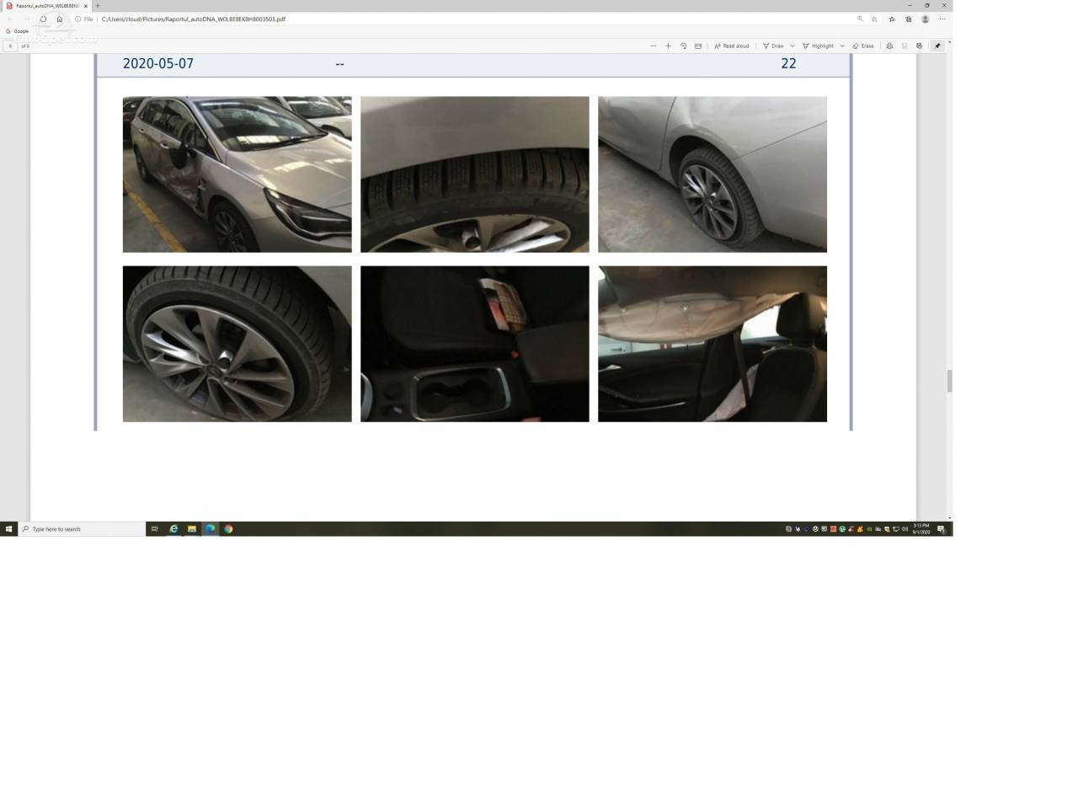1078x809 pixels.
Task: Select the Draw tool
Action: click(x=773, y=46)
